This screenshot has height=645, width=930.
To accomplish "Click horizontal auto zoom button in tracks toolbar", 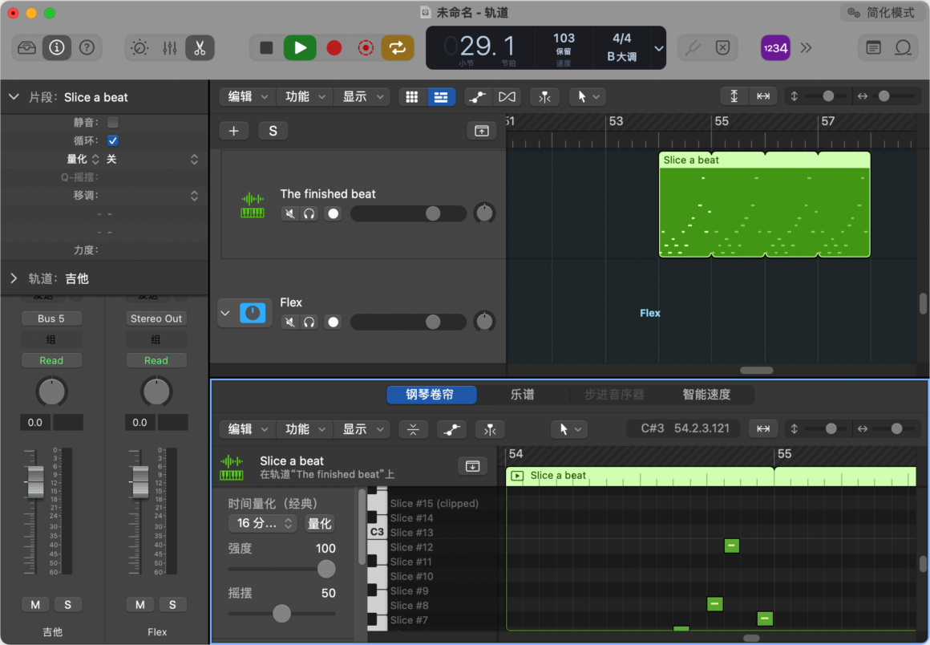I will (x=763, y=96).
